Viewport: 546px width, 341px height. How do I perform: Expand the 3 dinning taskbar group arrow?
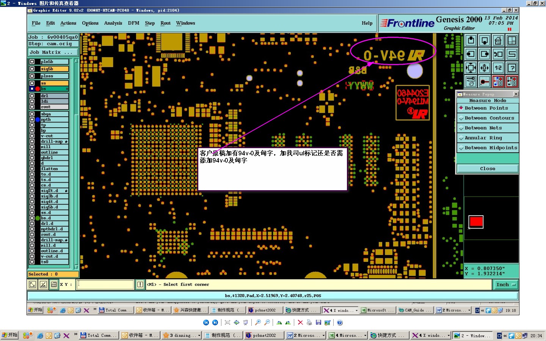(x=199, y=335)
